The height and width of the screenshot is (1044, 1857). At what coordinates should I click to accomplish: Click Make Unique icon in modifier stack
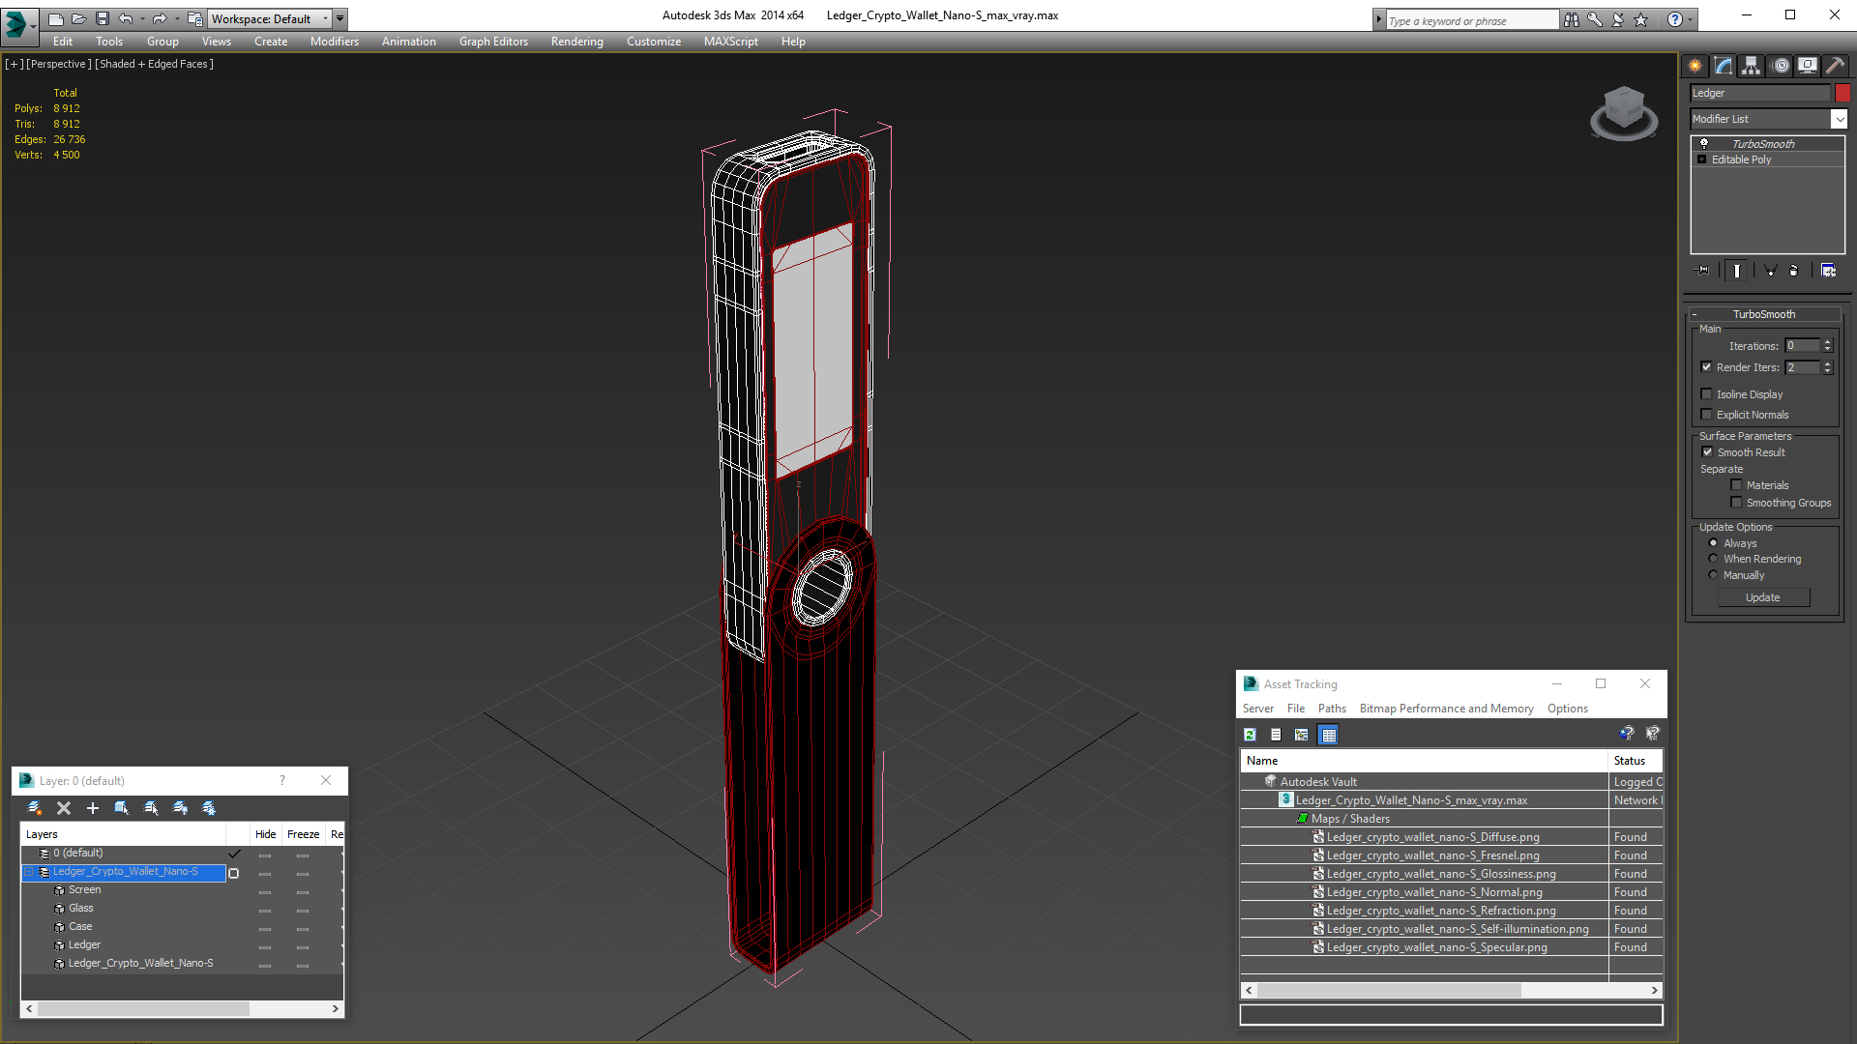coord(1770,271)
